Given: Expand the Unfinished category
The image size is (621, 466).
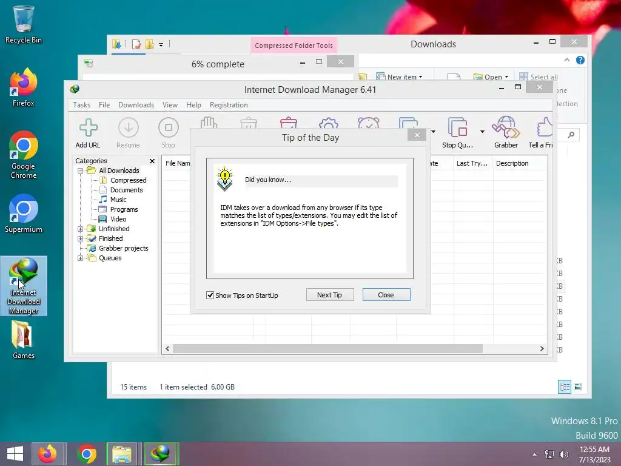Looking at the screenshot, I should pos(81,229).
